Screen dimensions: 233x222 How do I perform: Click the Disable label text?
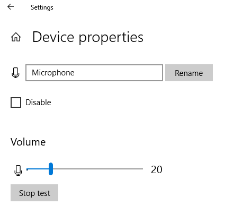point(38,103)
